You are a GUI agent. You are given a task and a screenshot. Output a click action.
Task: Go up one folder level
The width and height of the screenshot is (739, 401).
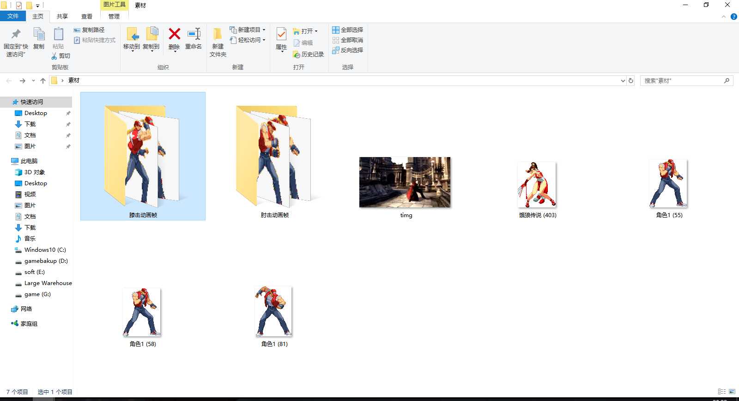[43, 81]
